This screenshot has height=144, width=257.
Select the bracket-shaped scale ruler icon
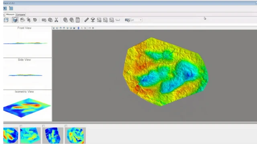tap(118, 20)
